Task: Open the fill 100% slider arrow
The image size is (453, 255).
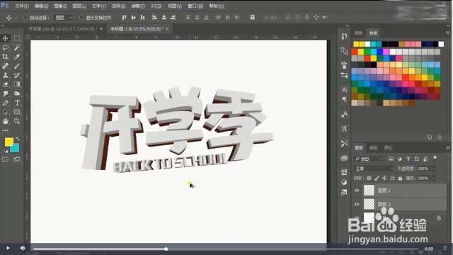Action: click(433, 178)
